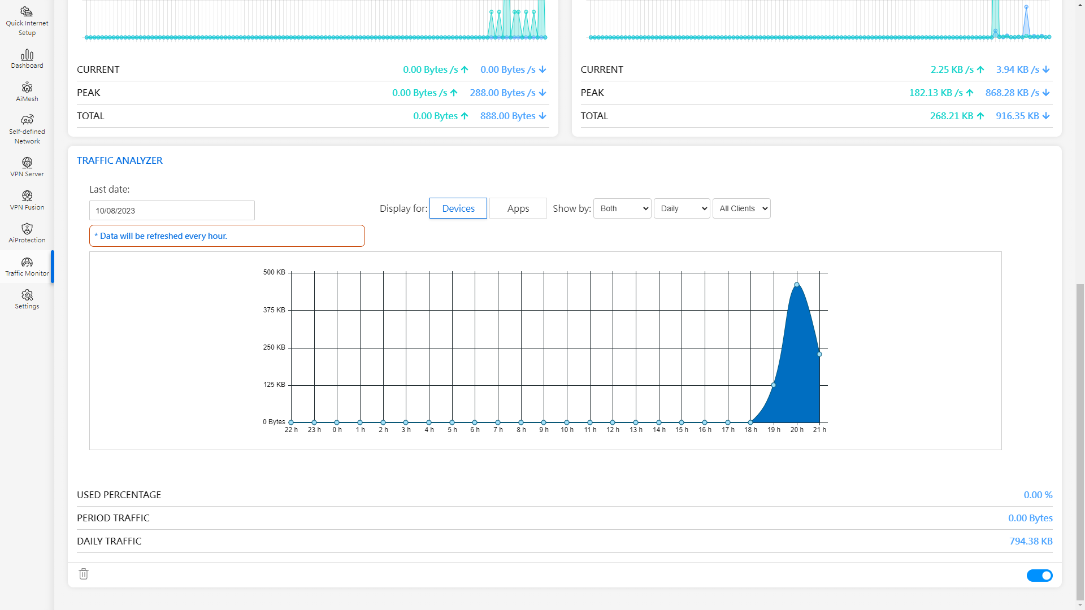
Task: Open Self-defined Network settings
Action: (x=27, y=129)
